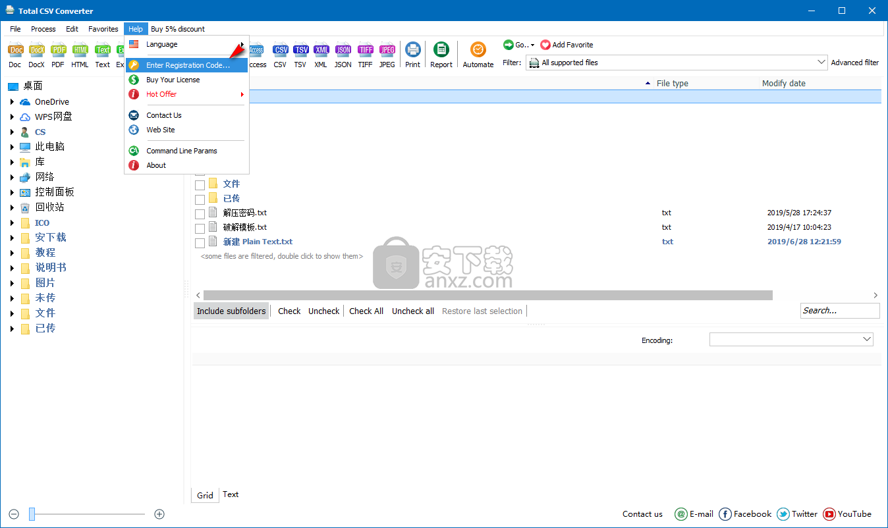Choose Enter Registration Code menu item
The width and height of the screenshot is (888, 528).
point(186,65)
